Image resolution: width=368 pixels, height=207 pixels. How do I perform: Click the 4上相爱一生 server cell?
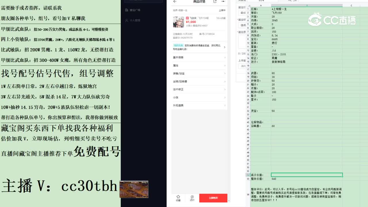click(307, 9)
